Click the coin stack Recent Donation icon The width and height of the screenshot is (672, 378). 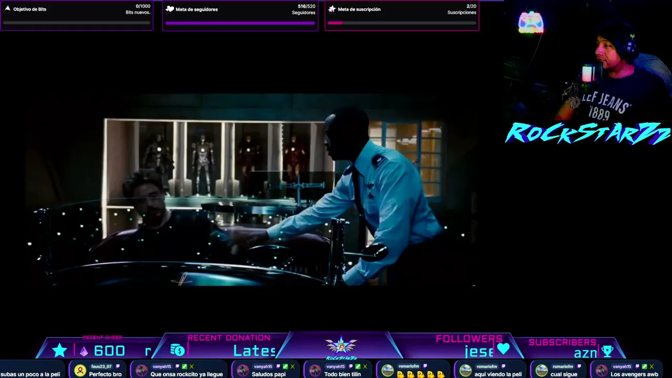pyautogui.click(x=177, y=350)
